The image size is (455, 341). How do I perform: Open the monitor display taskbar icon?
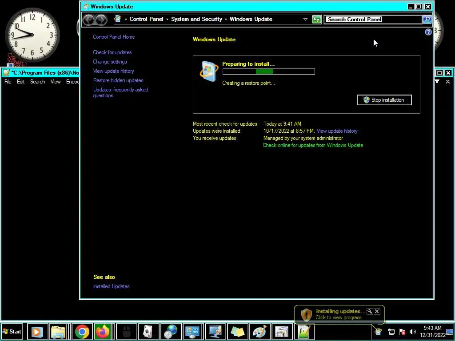pos(215,331)
